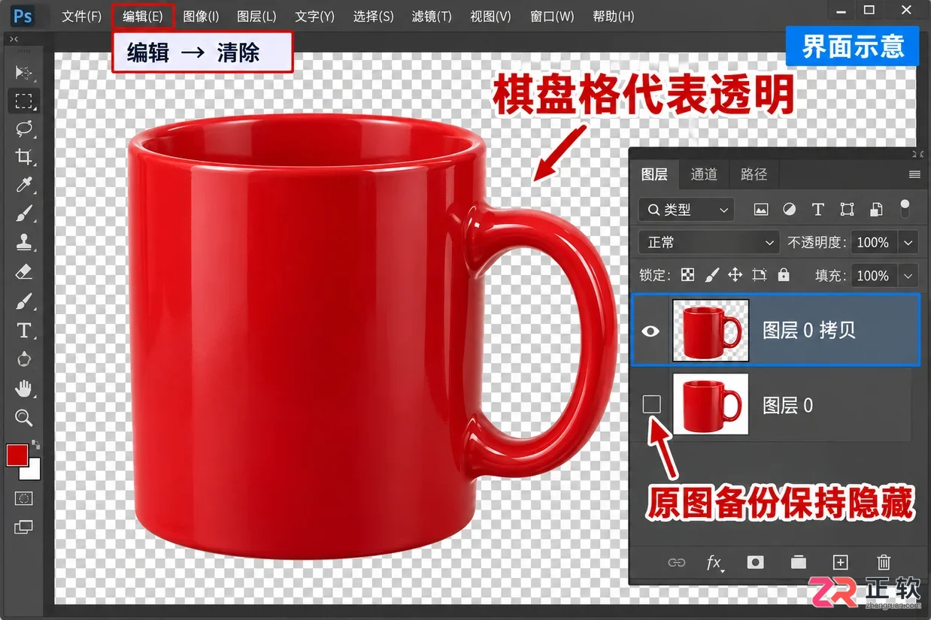Screen dimensions: 931x620
Task: Click the link layers icon
Action: pos(677,562)
